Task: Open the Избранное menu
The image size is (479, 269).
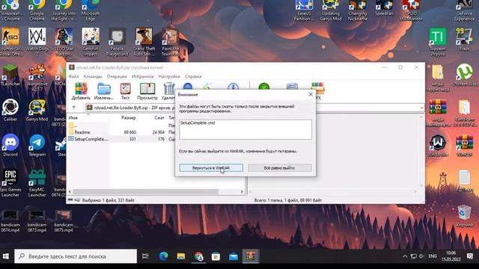Action: pyautogui.click(x=142, y=76)
